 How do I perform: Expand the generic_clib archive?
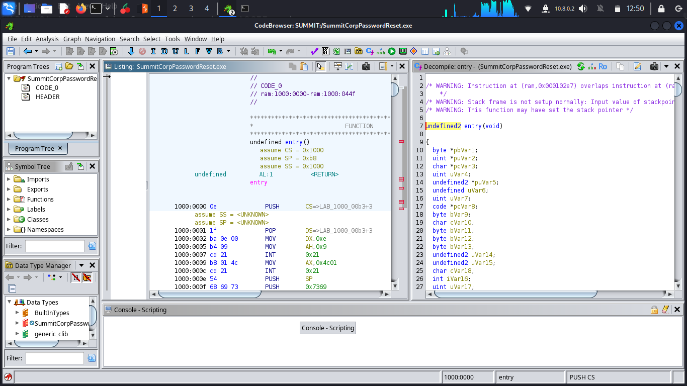point(17,334)
